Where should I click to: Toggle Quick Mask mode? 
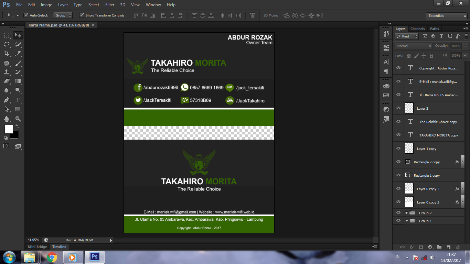click(7, 146)
